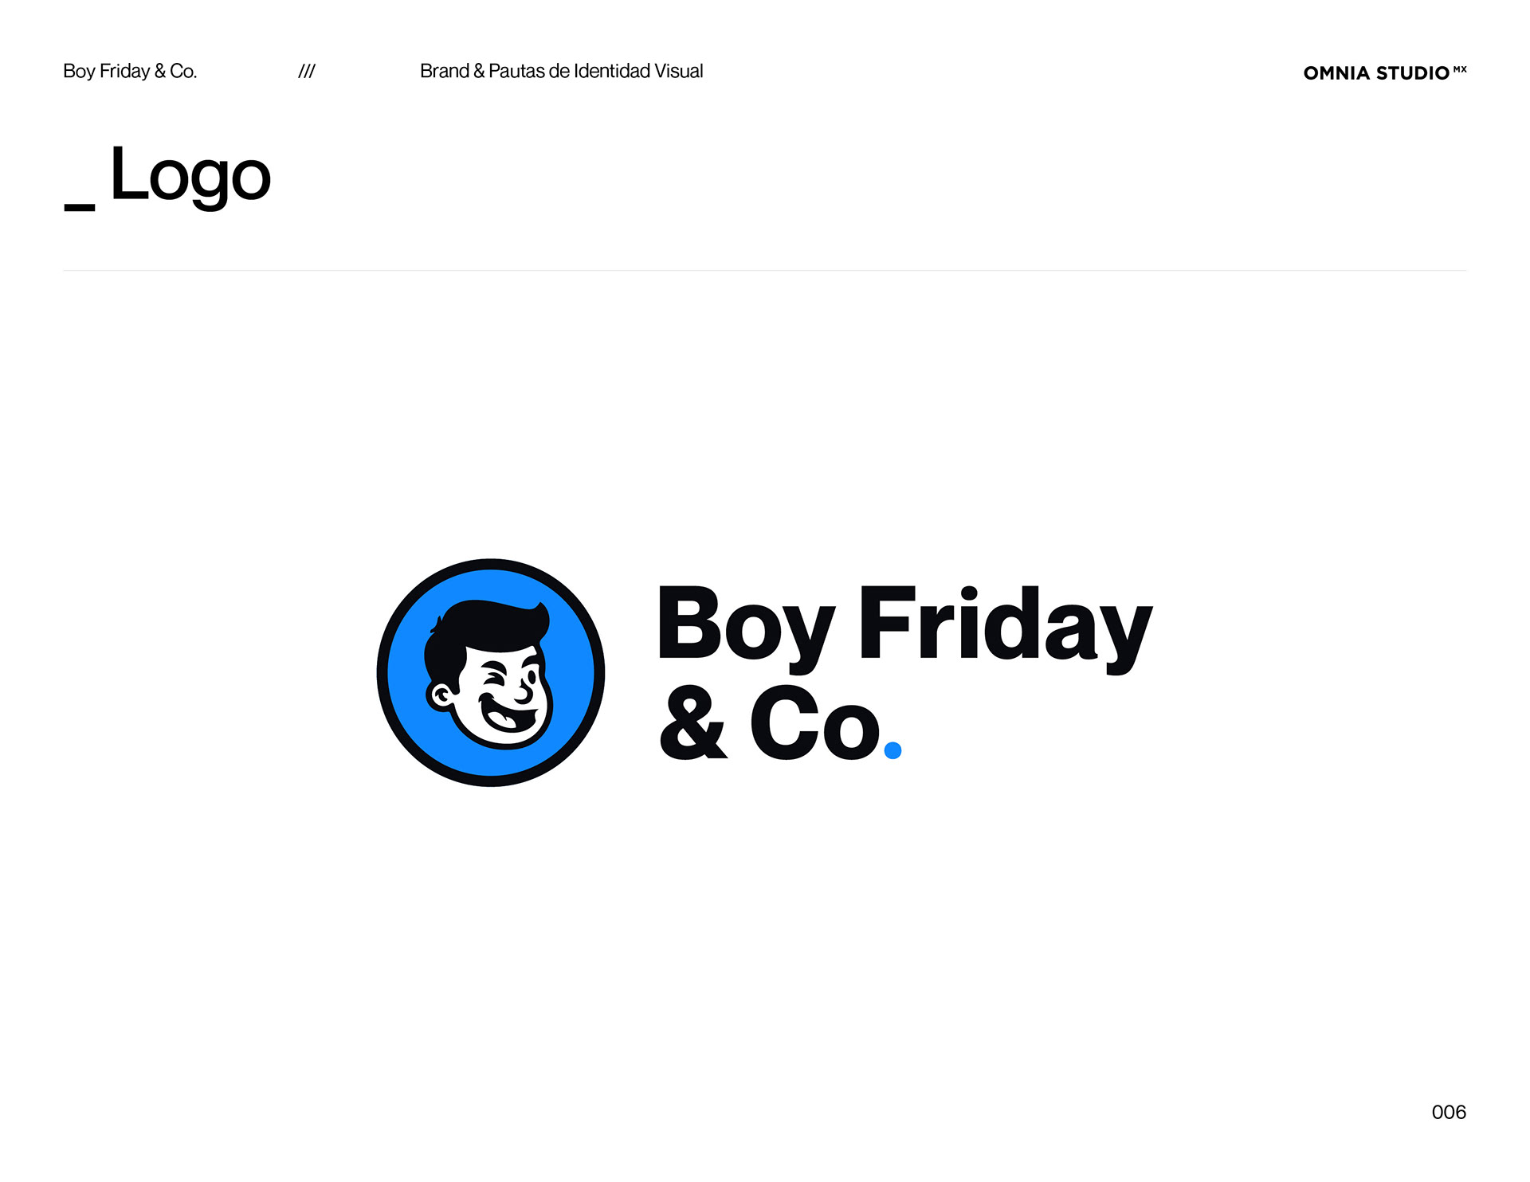Screen dimensions: 1530x1182
Task: Click the ampersand in the large wordmark
Action: 693,724
